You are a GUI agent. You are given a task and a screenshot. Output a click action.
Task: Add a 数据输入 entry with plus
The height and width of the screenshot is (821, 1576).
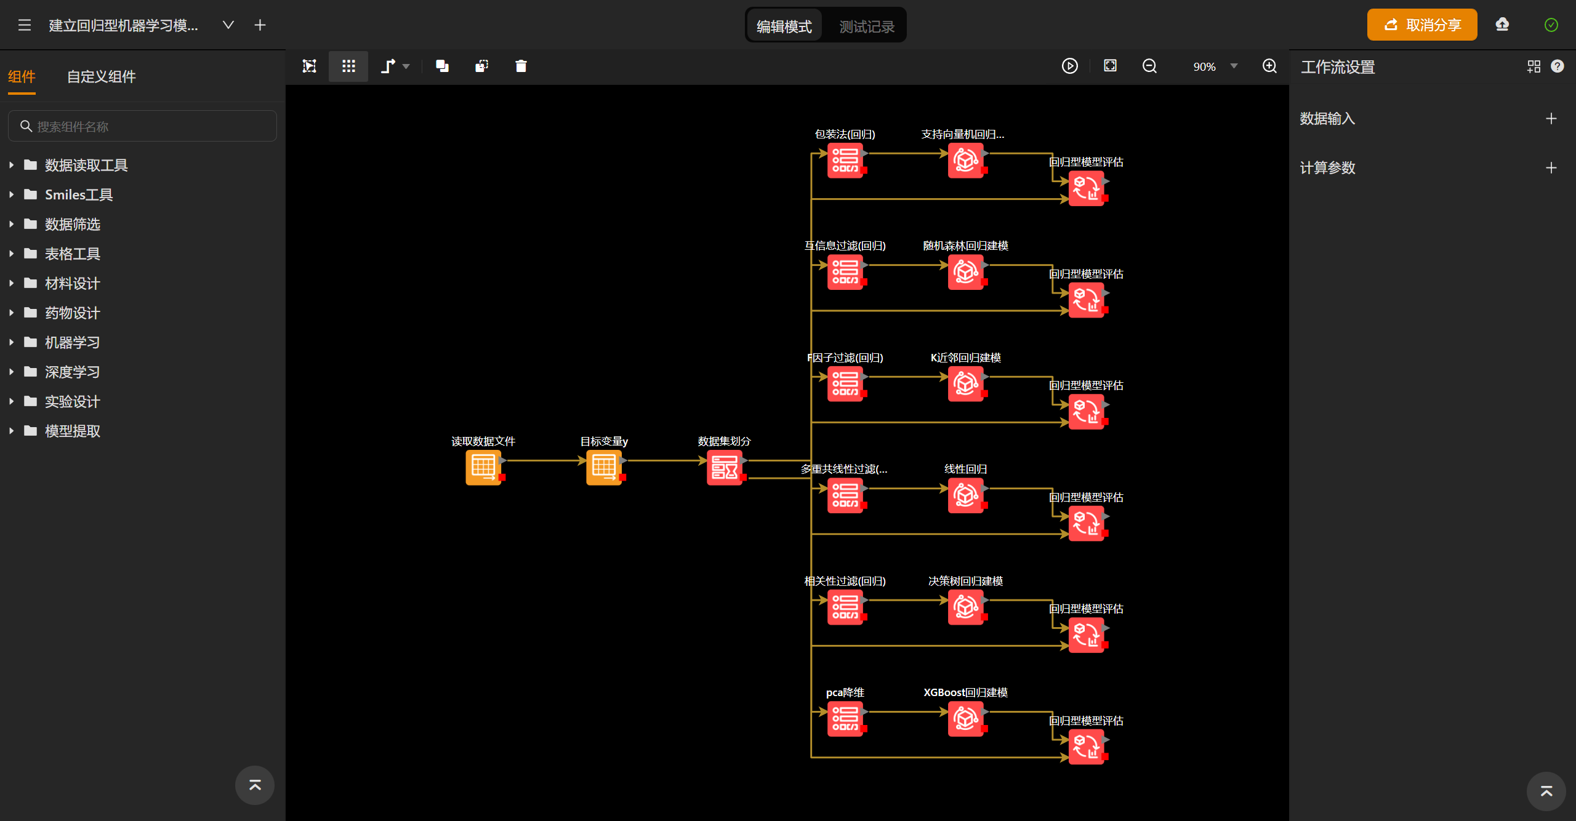point(1551,118)
